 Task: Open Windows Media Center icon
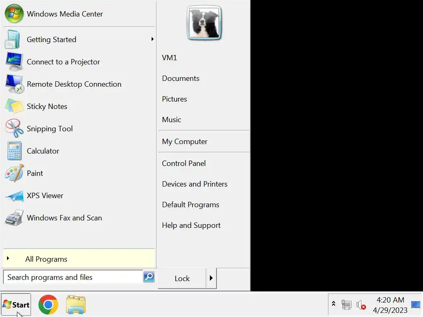[x=14, y=14]
